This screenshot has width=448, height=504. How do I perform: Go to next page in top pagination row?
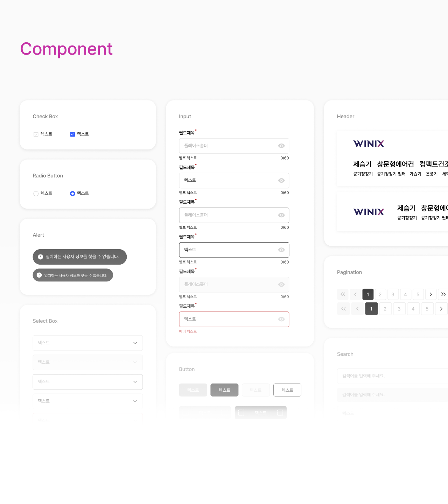pos(430,294)
